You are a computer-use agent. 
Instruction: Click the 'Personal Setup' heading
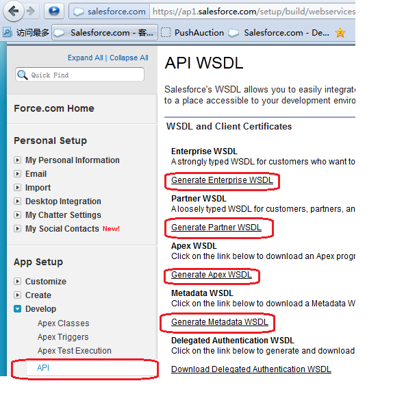pos(51,140)
